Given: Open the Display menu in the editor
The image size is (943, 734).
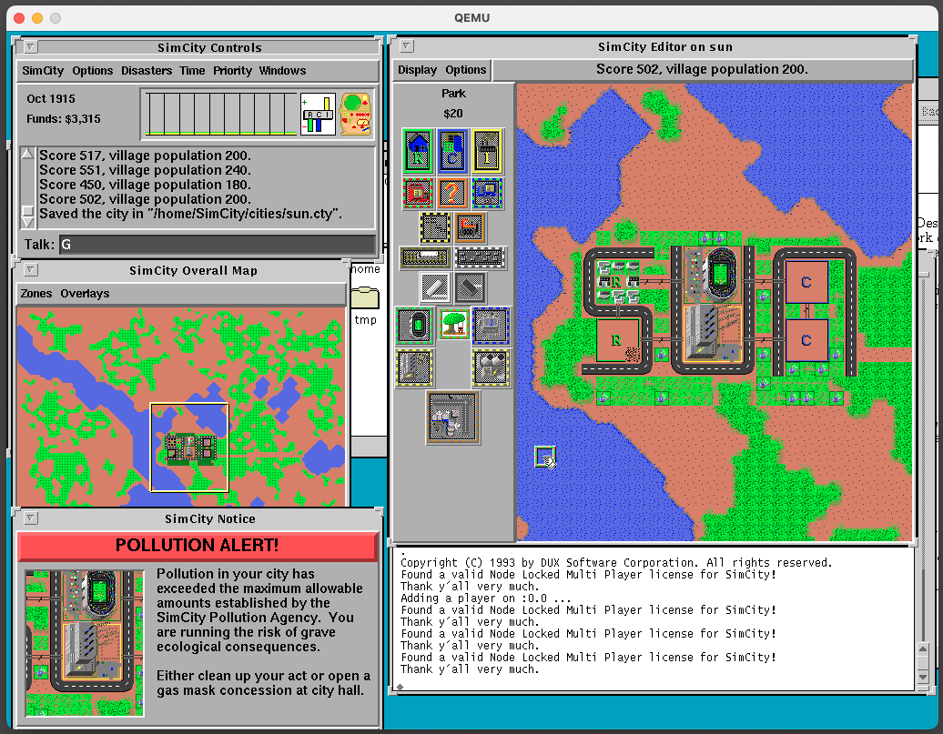Looking at the screenshot, I should (417, 69).
